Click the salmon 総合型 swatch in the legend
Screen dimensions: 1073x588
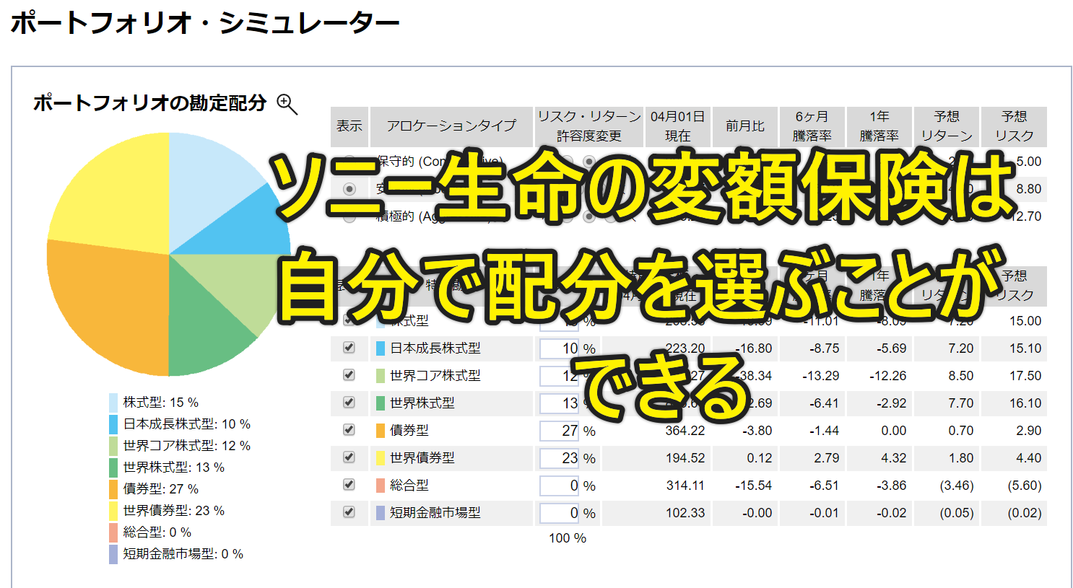pyautogui.click(x=113, y=532)
